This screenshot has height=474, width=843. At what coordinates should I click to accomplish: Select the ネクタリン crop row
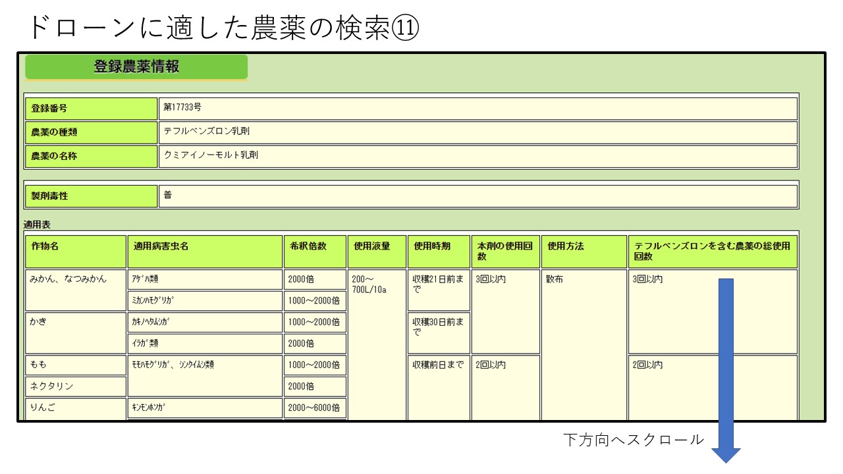[76, 386]
